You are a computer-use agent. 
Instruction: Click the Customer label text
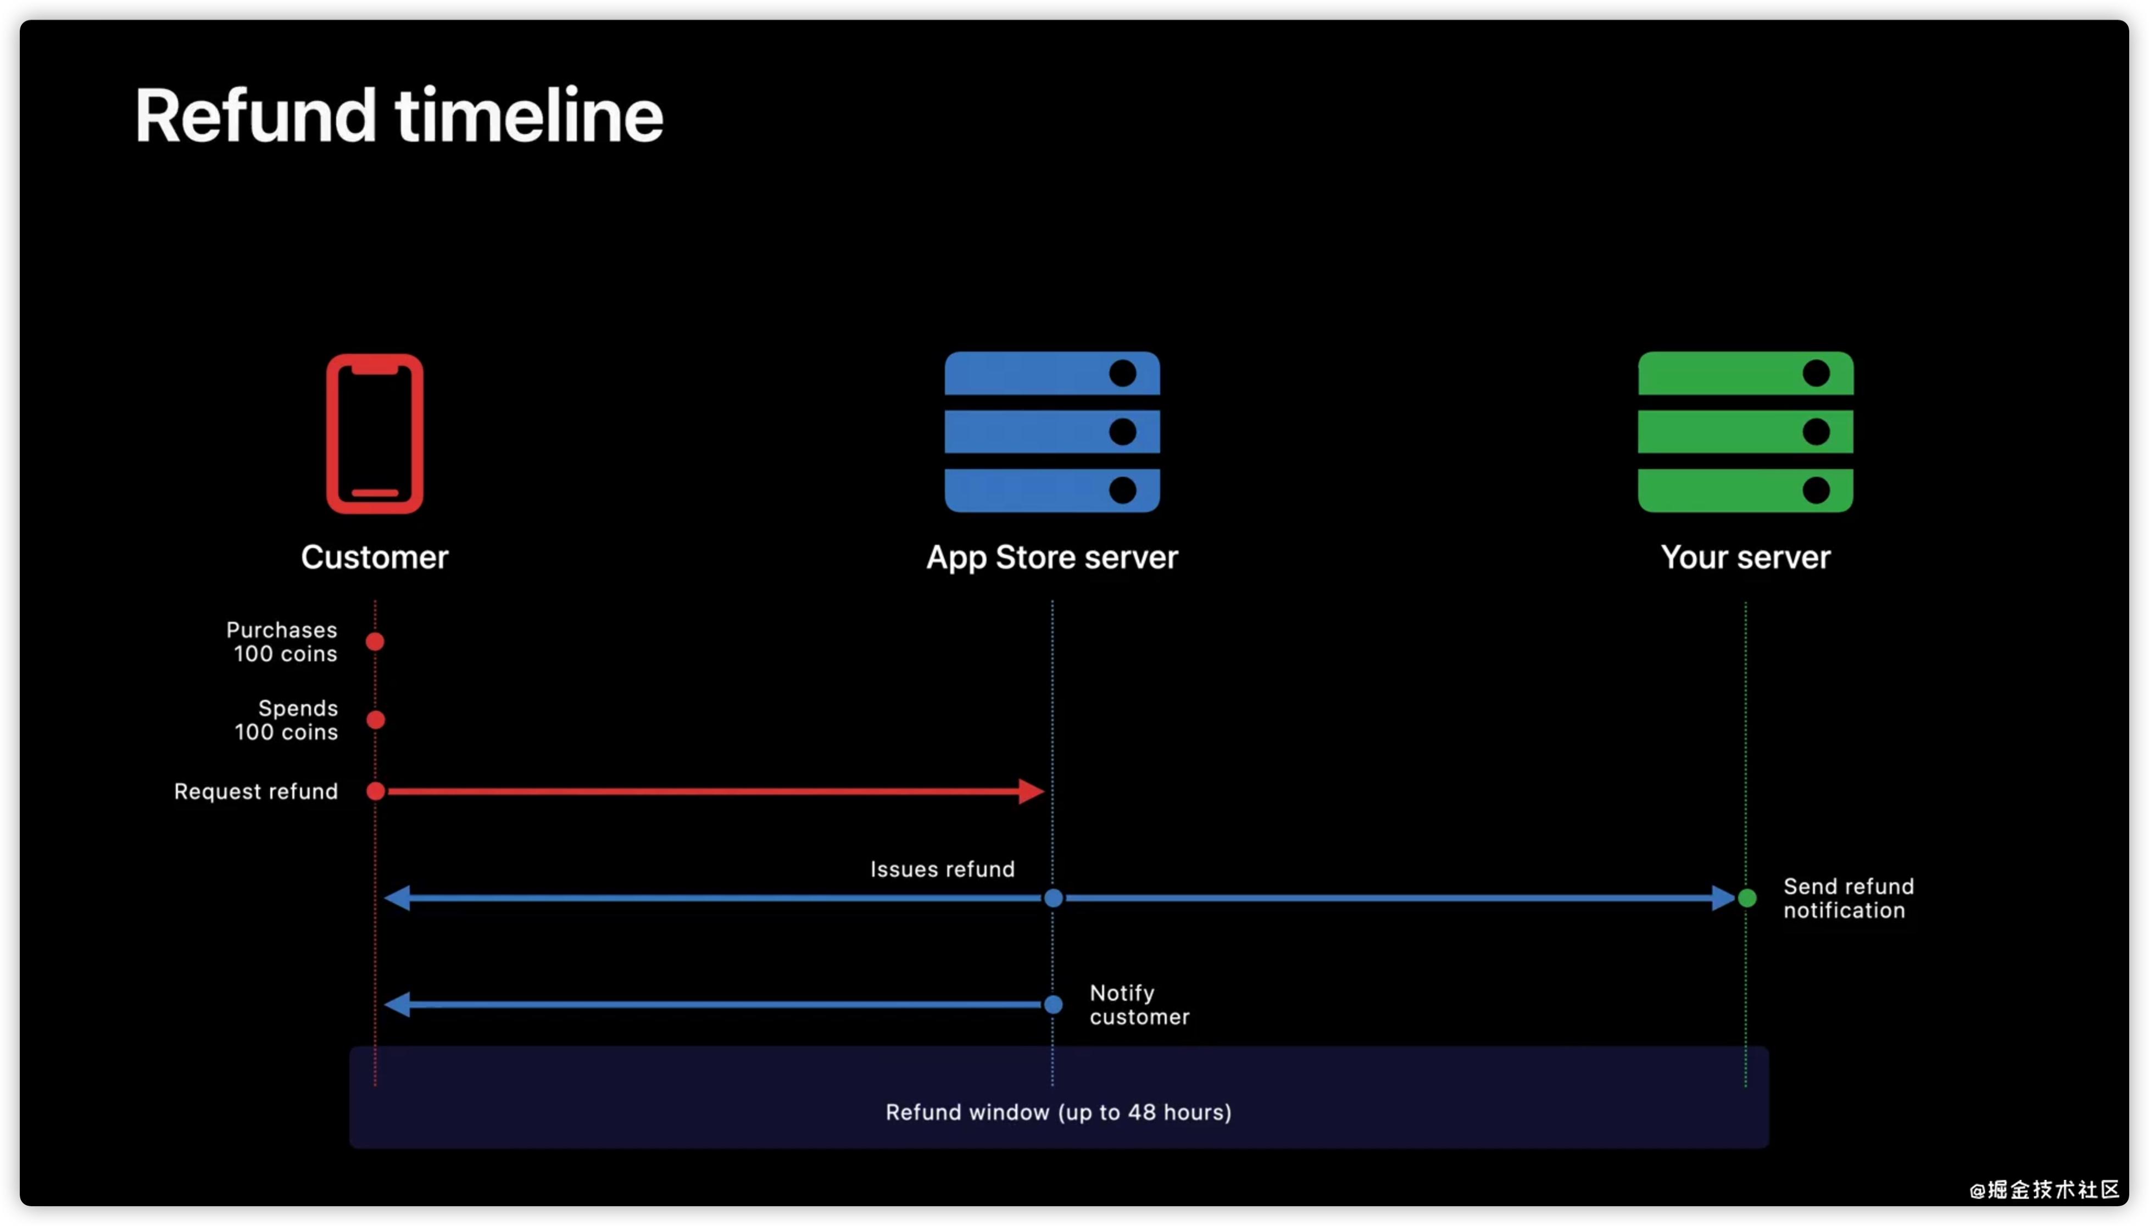pyautogui.click(x=375, y=558)
